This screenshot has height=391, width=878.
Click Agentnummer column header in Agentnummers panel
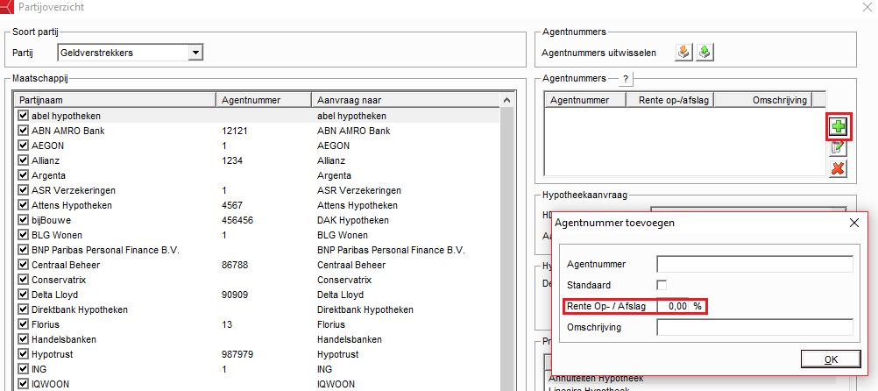pyautogui.click(x=585, y=100)
